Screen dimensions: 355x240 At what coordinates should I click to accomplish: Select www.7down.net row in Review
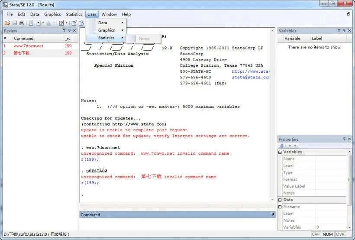pyautogui.click(x=40, y=46)
